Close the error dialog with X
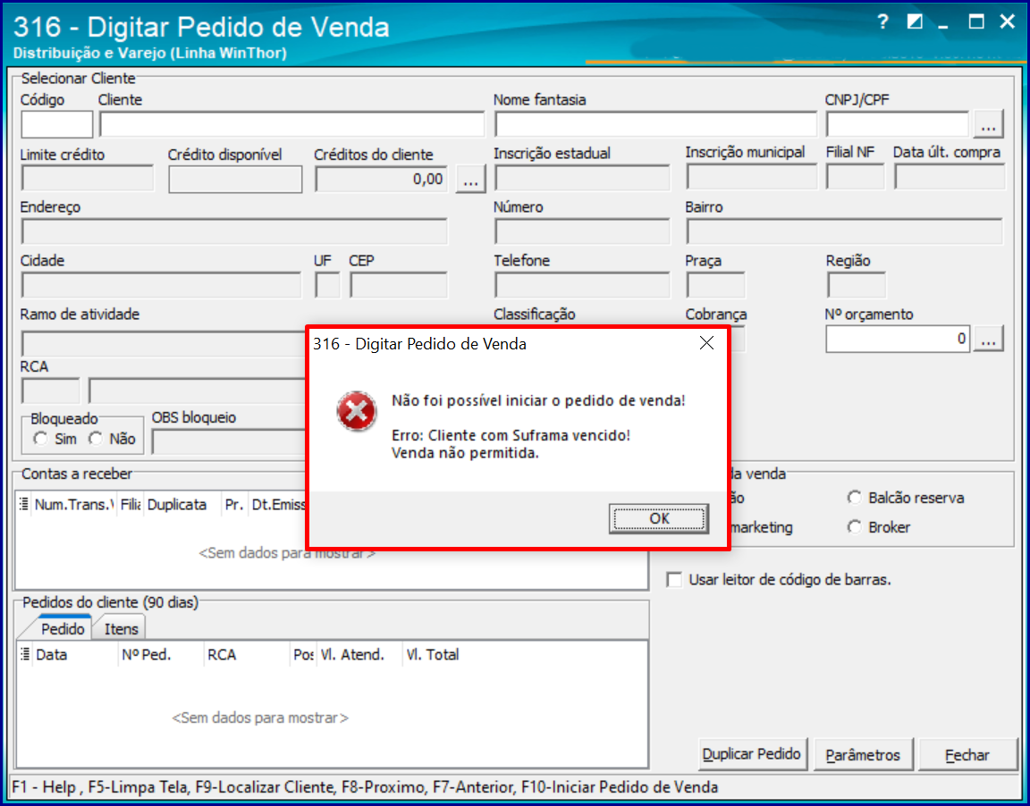The height and width of the screenshot is (806, 1030). coord(707,343)
